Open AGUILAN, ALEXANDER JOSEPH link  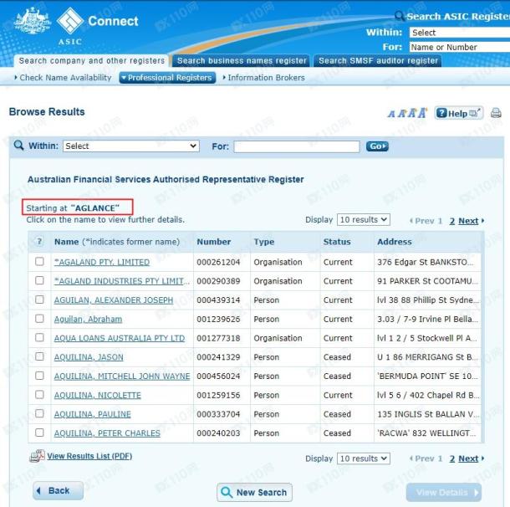(114, 300)
